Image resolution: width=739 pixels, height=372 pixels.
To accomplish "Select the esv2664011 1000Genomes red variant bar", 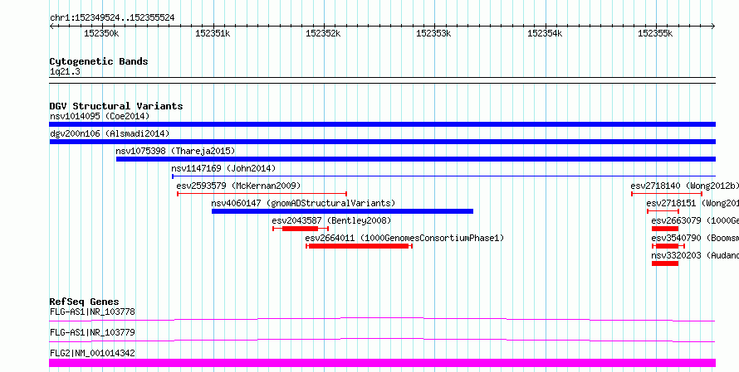I will click(360, 246).
